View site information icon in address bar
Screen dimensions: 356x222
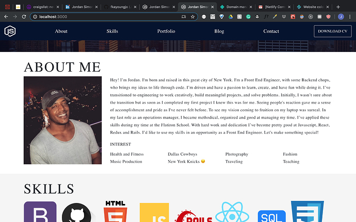coord(35,16)
